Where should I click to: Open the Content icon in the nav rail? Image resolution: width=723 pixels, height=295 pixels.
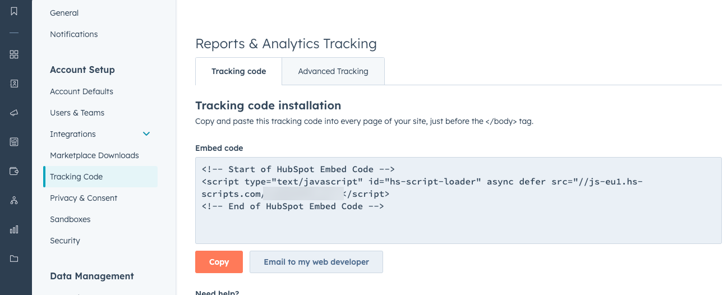tap(14, 142)
